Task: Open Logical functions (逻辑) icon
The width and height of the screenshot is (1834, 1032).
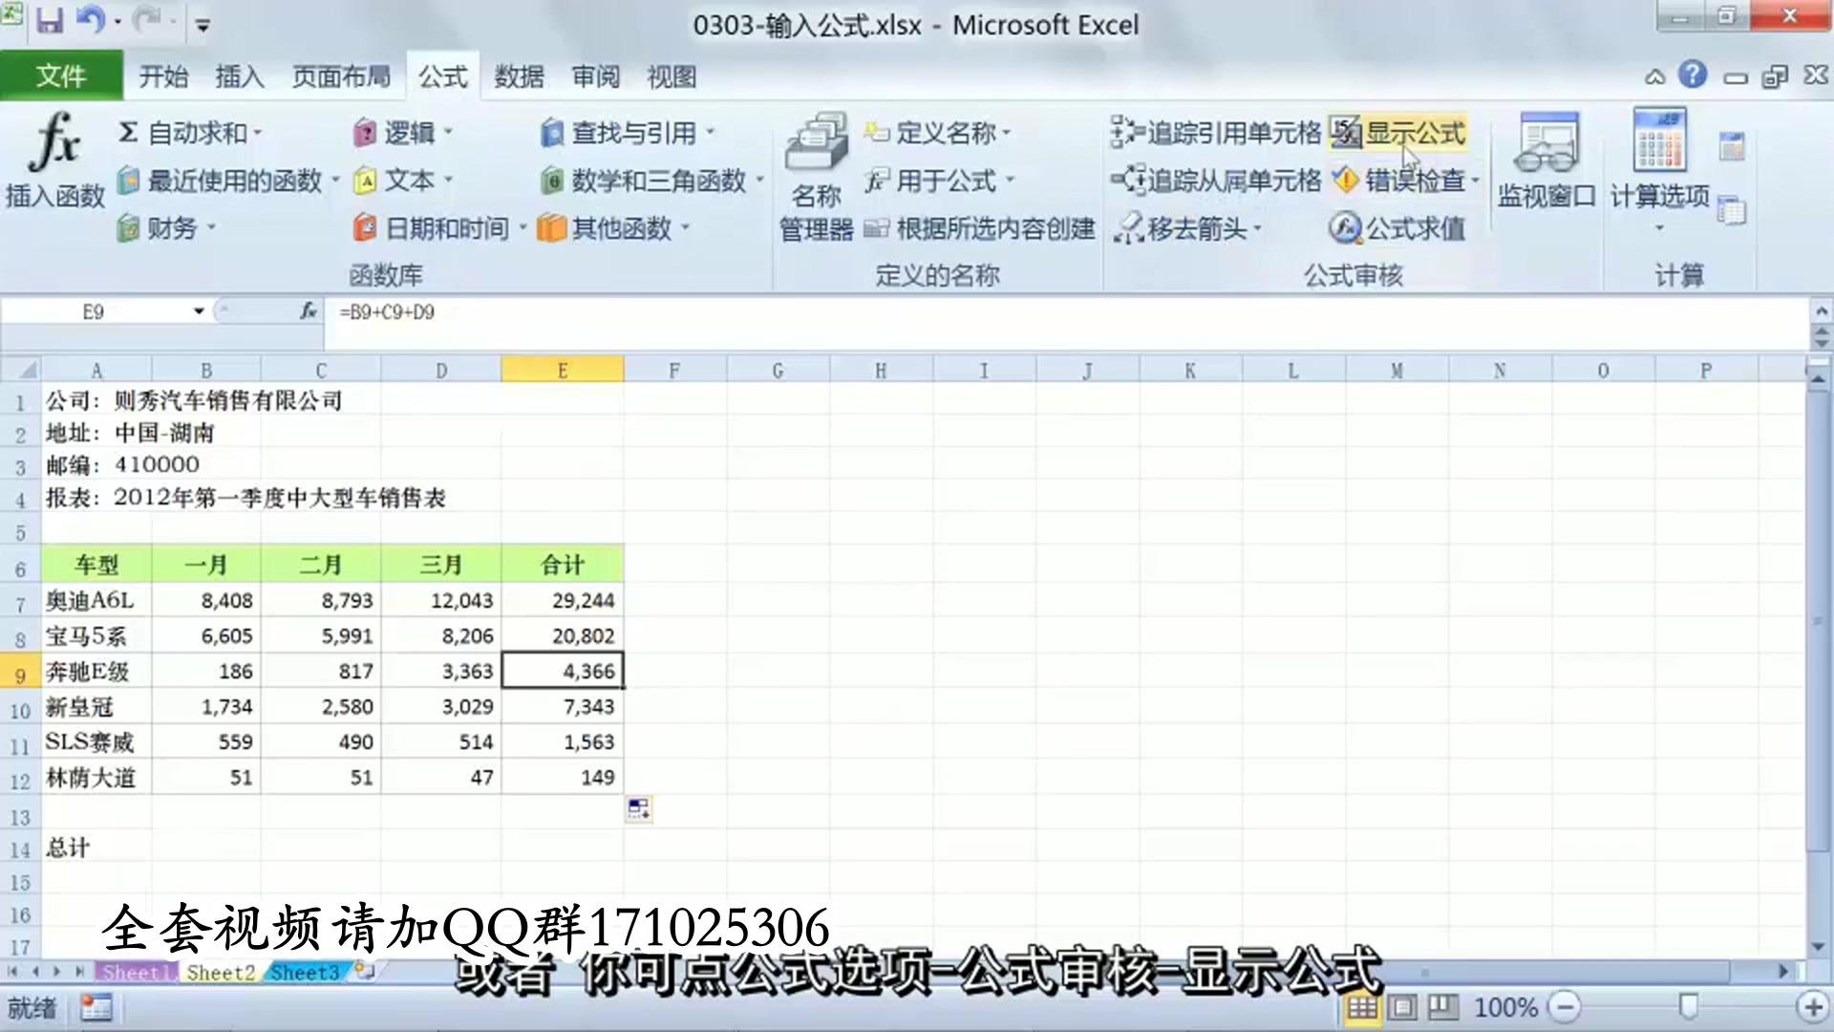Action: coord(364,133)
